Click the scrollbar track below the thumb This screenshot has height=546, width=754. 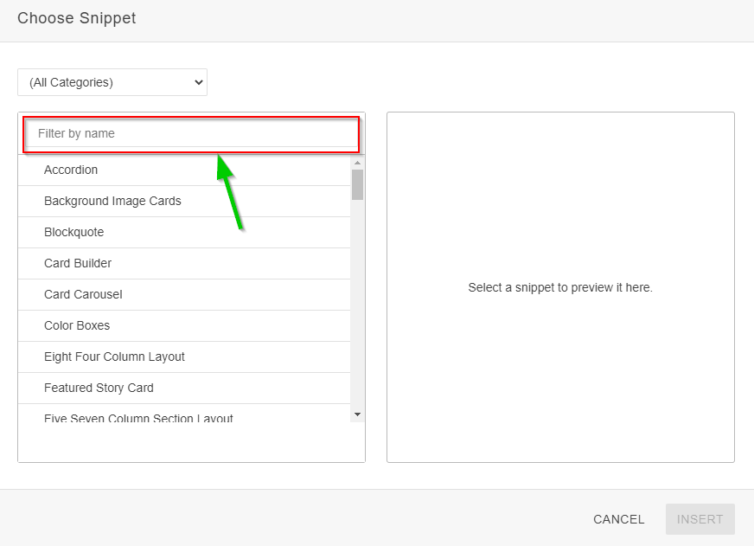pyautogui.click(x=357, y=303)
